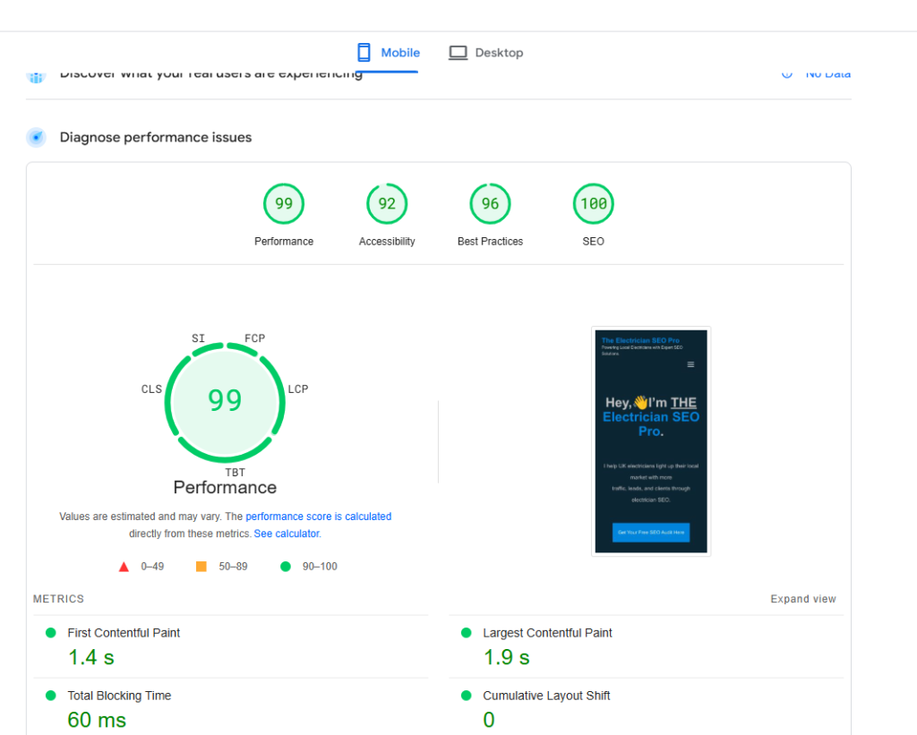Click the red triangle 0–49 legend icon
The width and height of the screenshot is (917, 735).
124,567
